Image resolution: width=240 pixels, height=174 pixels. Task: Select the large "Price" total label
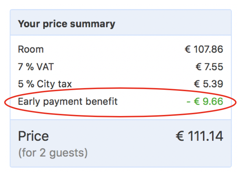click(x=33, y=136)
